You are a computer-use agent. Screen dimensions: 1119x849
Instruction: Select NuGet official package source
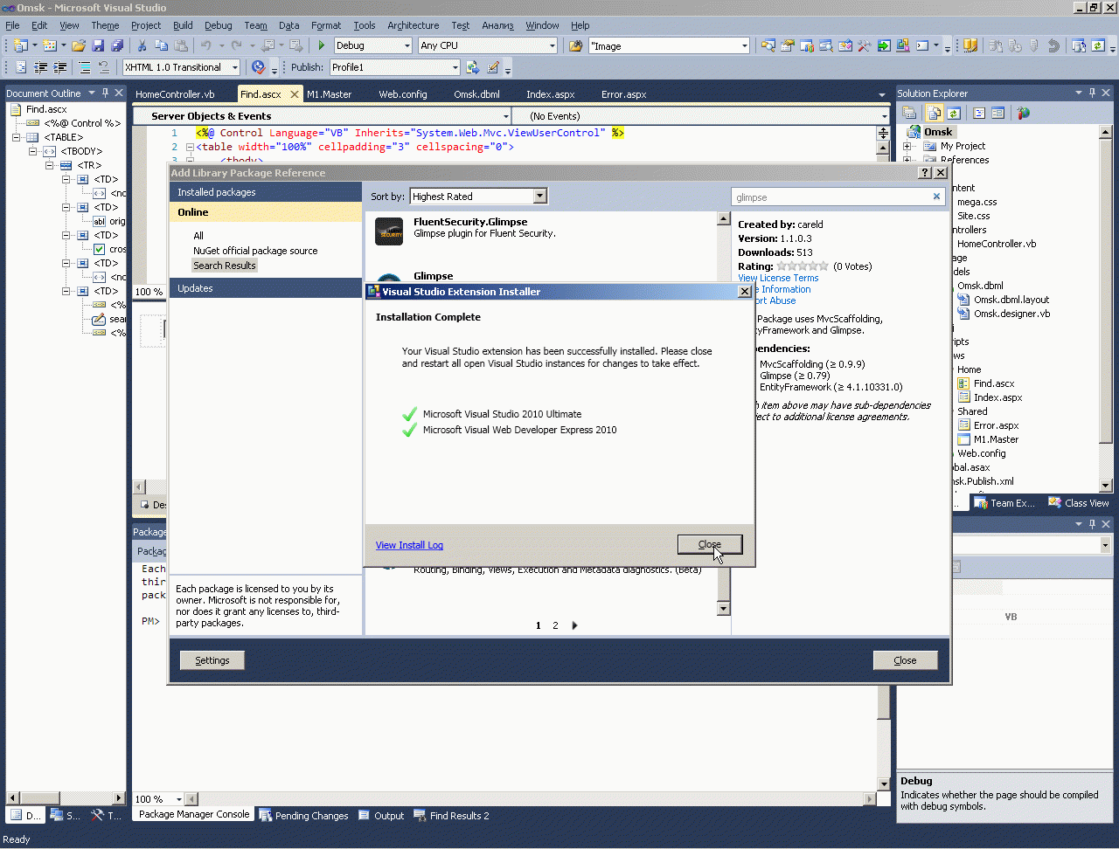pos(255,251)
